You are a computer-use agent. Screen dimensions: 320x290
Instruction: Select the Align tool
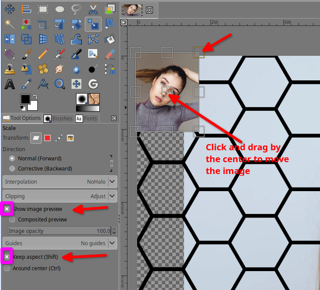point(26,9)
